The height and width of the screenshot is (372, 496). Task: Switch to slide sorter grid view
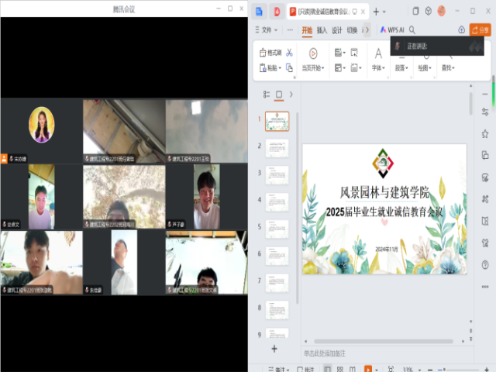pyautogui.click(x=339, y=369)
